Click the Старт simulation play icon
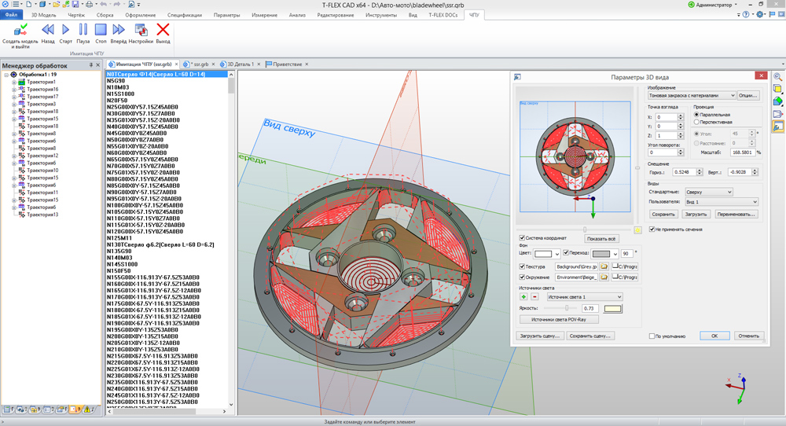Image resolution: width=786 pixels, height=426 pixels. coord(65,30)
